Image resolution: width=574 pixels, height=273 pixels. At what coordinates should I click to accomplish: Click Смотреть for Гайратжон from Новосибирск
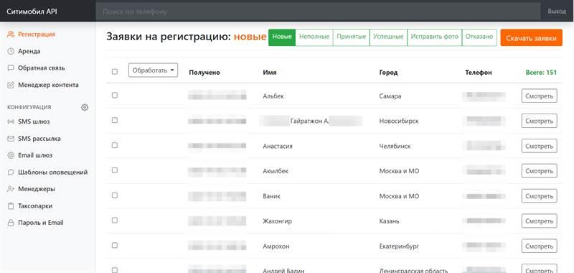click(540, 121)
